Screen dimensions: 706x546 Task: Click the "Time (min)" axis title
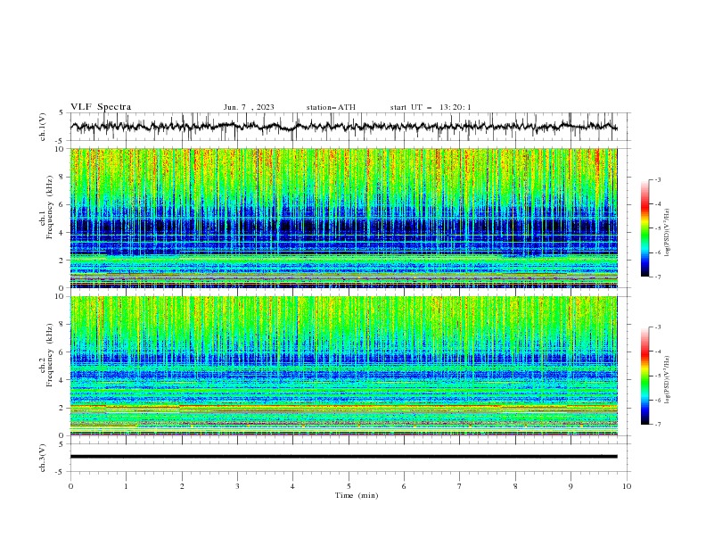click(357, 495)
